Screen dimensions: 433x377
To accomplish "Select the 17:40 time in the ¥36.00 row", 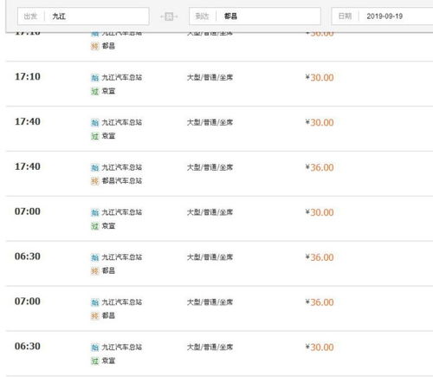I will 28,166.
